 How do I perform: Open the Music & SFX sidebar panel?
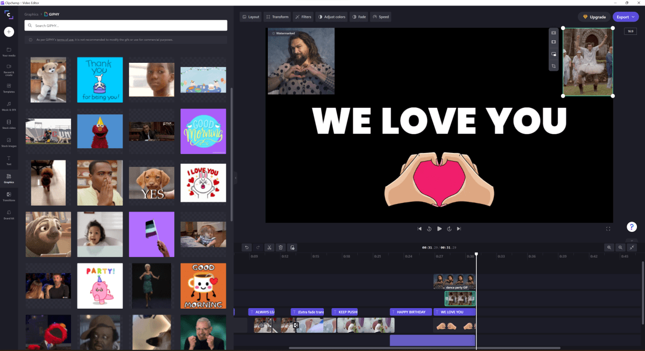point(9,106)
